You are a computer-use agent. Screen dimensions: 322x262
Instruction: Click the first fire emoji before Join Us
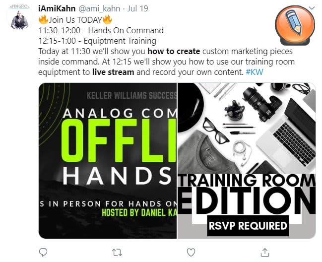[43, 20]
